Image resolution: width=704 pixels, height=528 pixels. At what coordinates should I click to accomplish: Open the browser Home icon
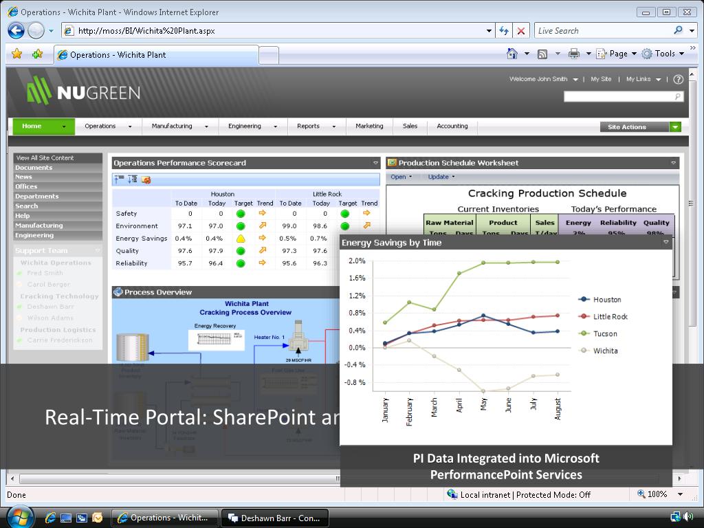point(511,54)
